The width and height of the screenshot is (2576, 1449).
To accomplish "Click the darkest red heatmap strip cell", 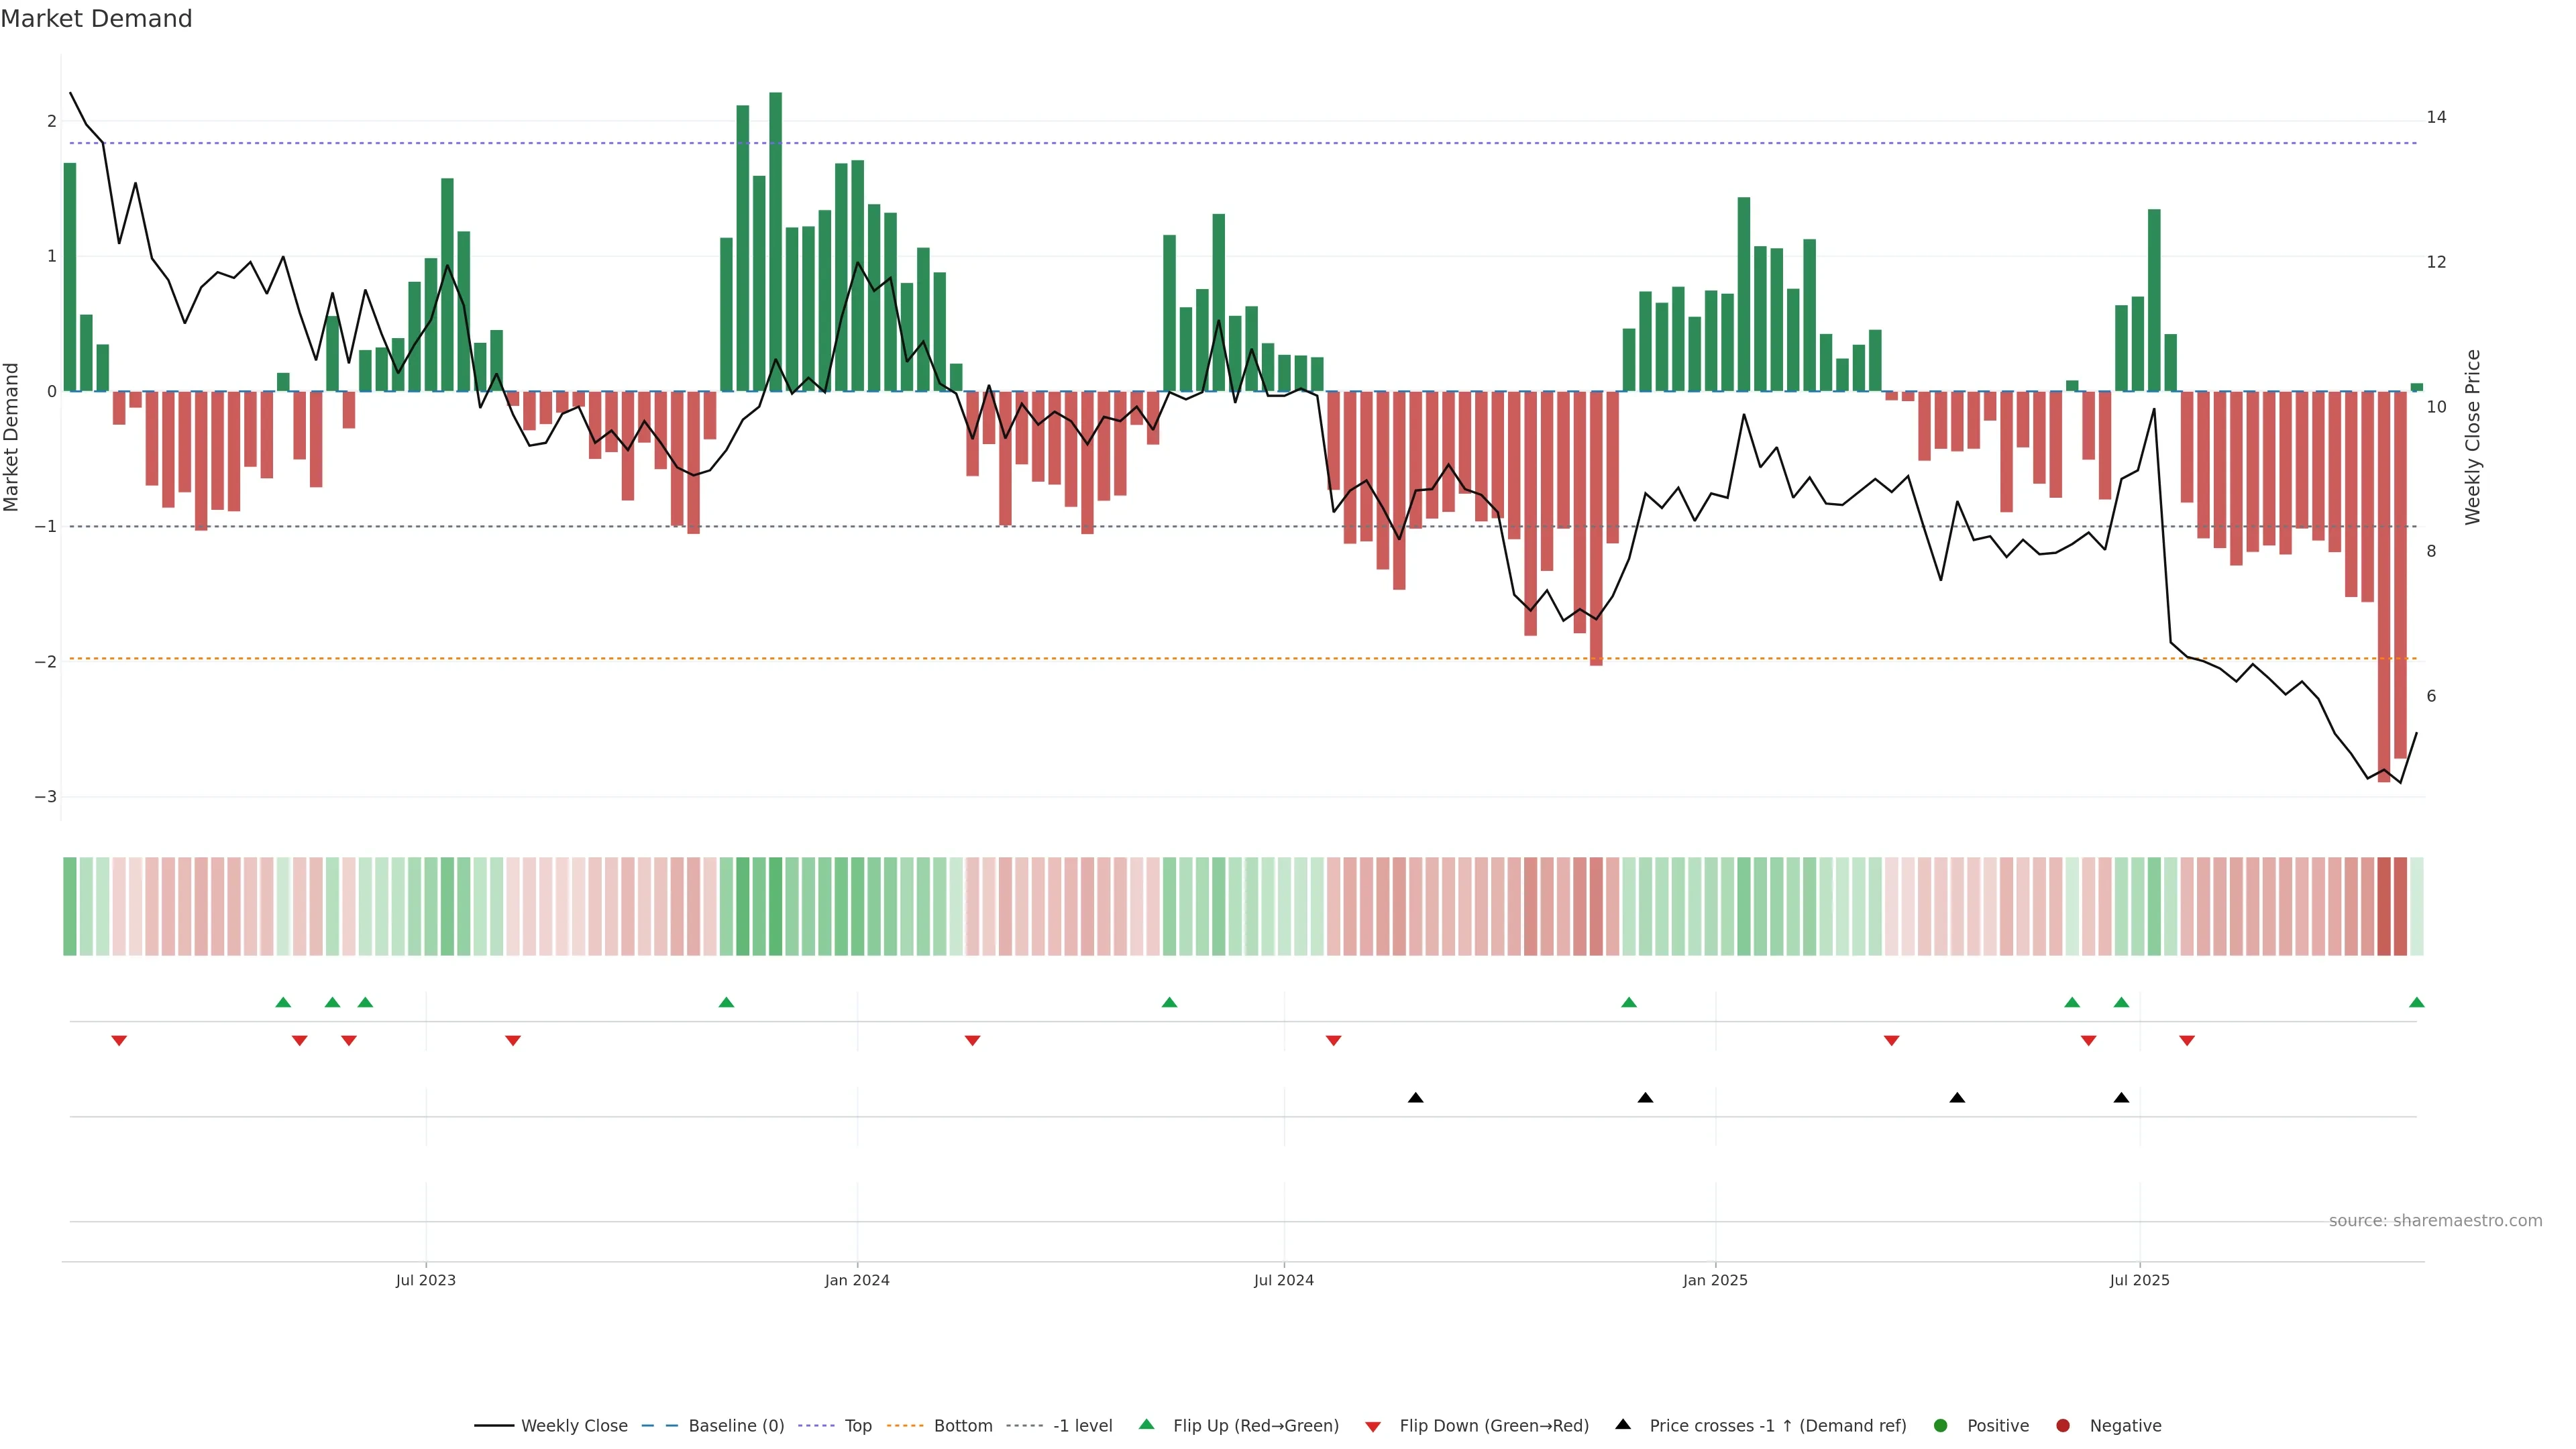I will 2383,906.
